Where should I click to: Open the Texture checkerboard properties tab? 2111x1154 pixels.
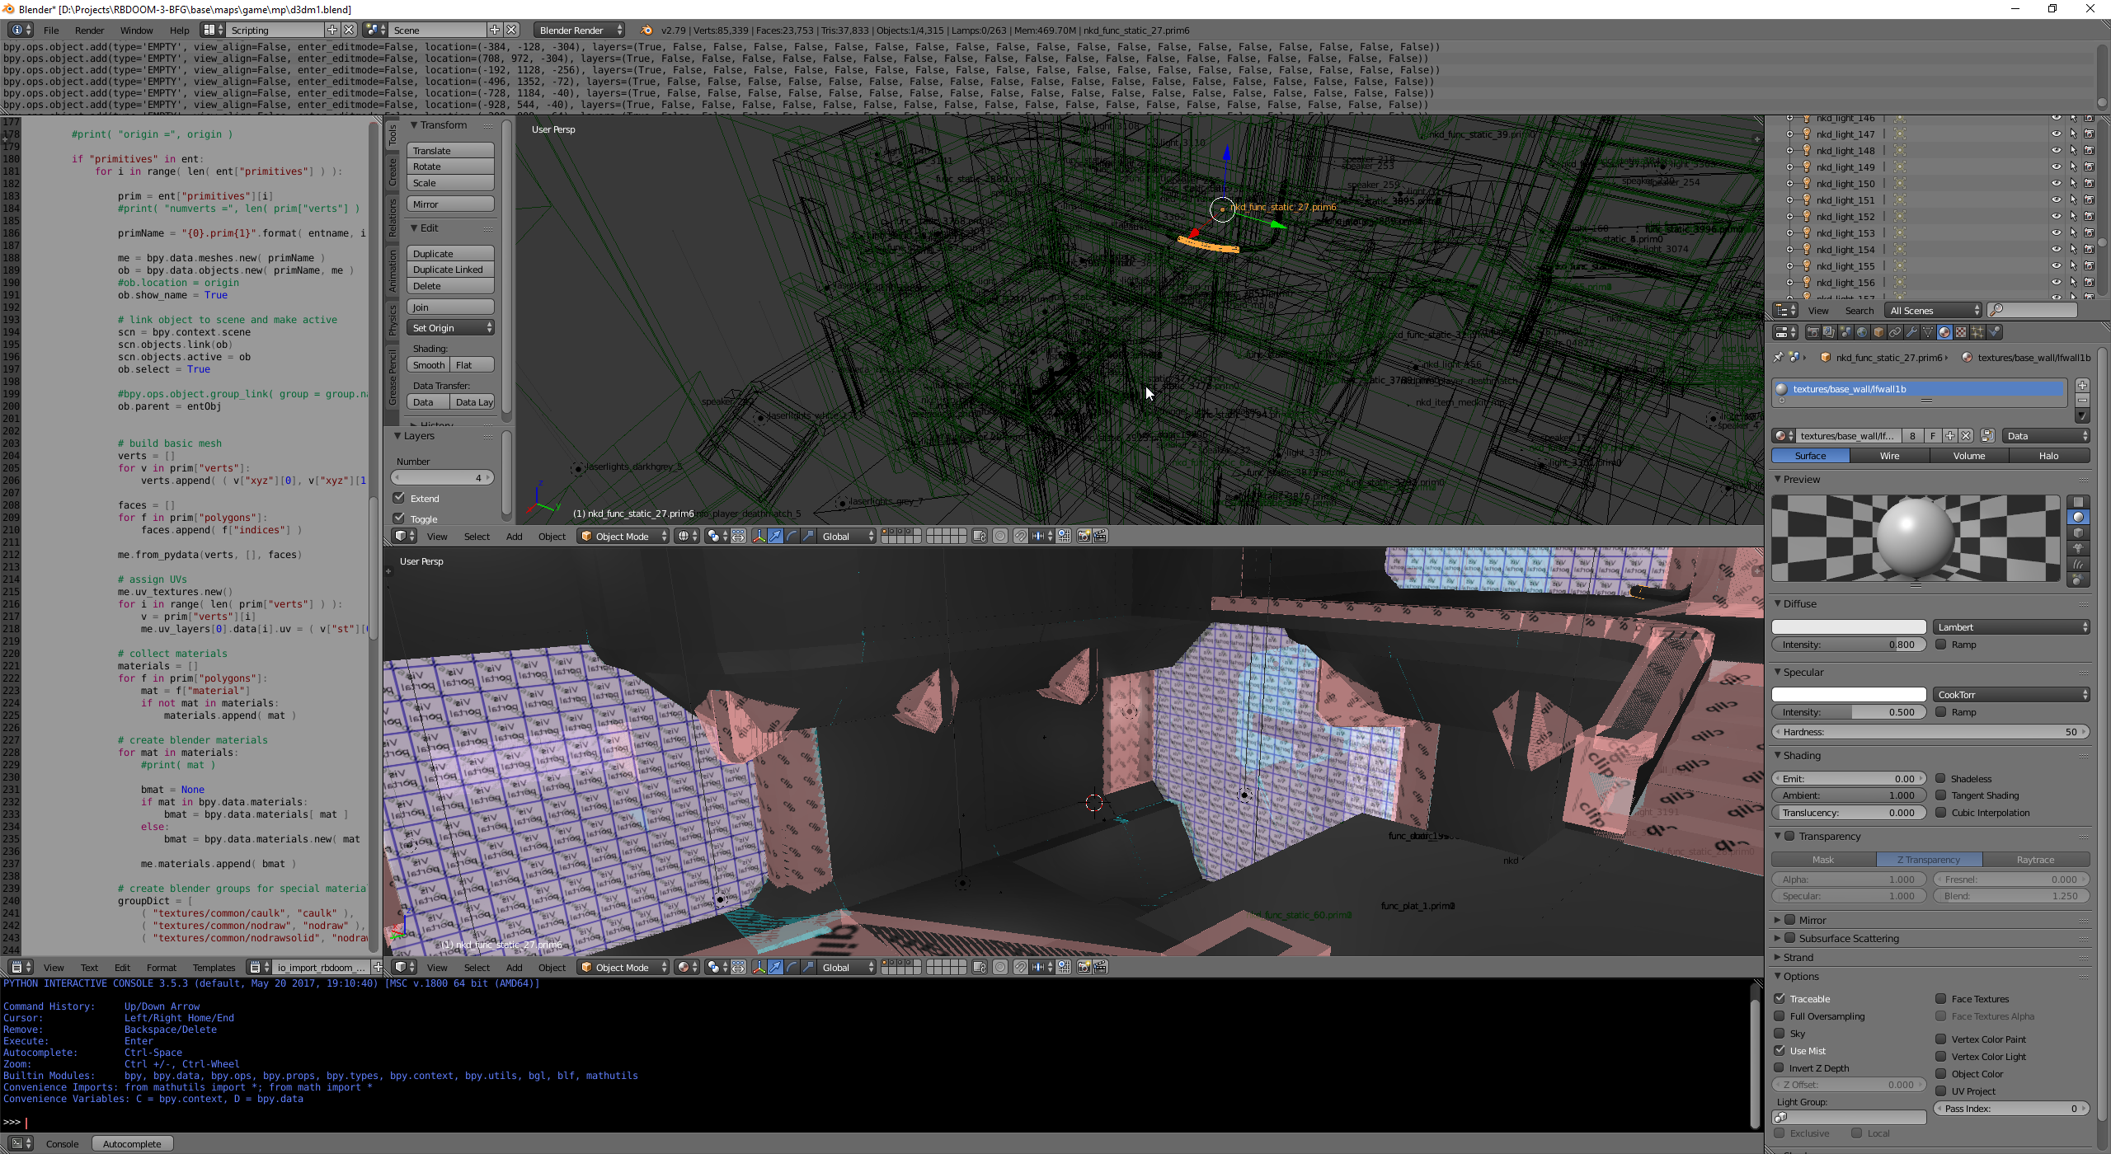pyautogui.click(x=1961, y=332)
